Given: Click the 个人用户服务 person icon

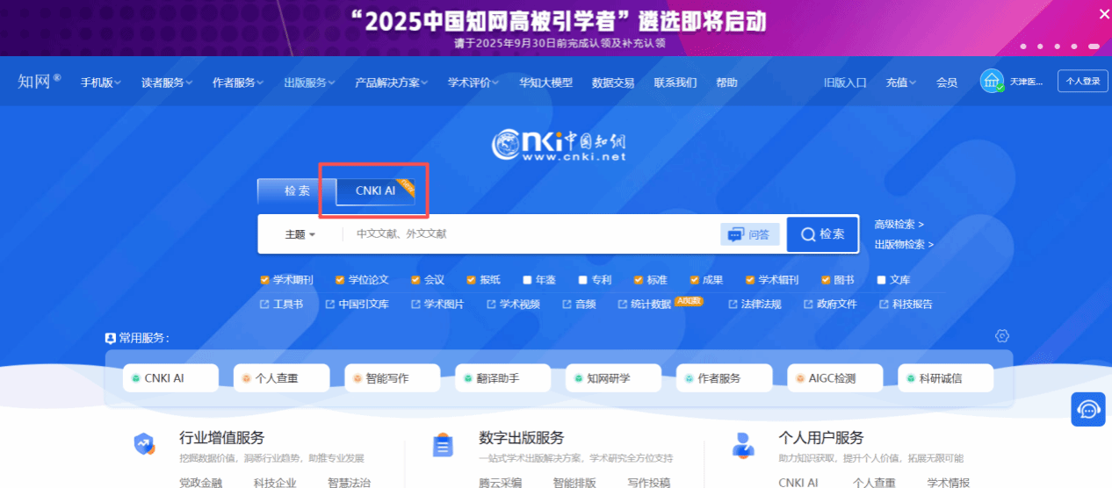Looking at the screenshot, I should coord(743,445).
